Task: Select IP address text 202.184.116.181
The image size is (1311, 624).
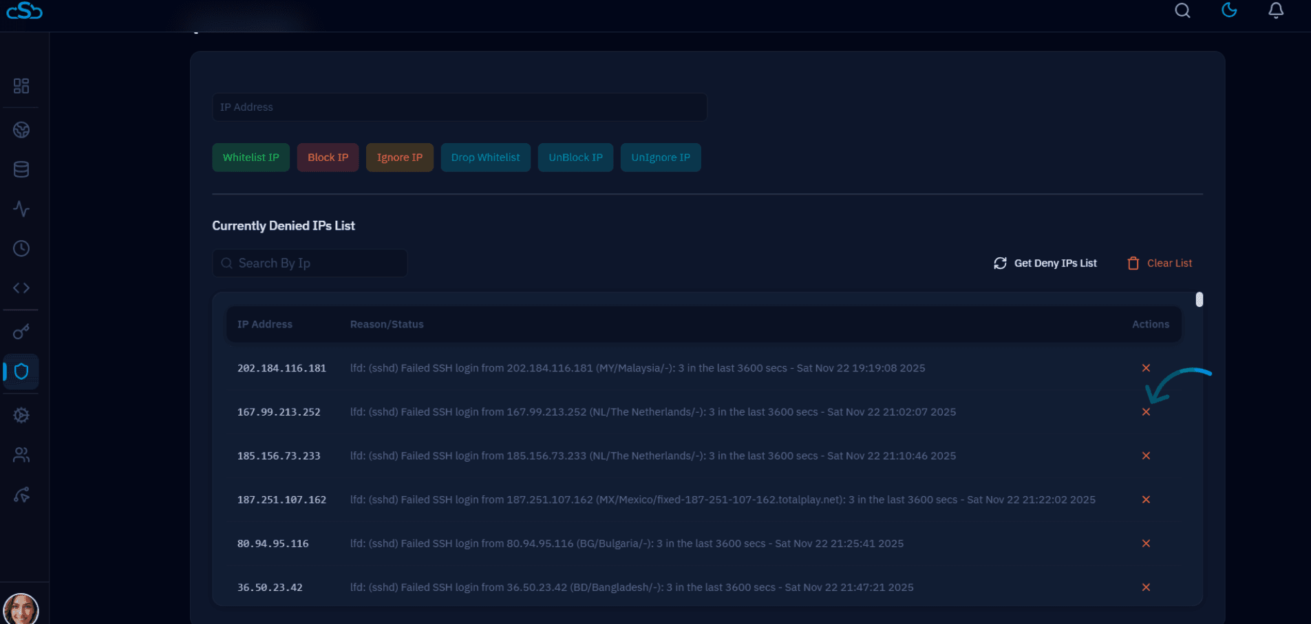Action: 281,368
